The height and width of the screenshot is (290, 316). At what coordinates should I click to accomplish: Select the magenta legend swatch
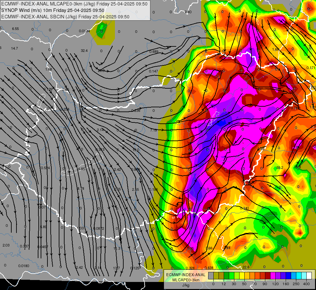(x=273, y=276)
